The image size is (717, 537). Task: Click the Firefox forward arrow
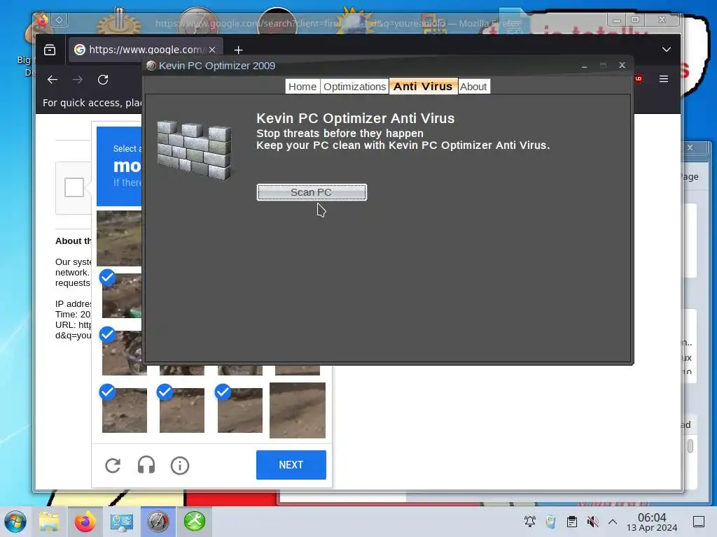[78, 80]
